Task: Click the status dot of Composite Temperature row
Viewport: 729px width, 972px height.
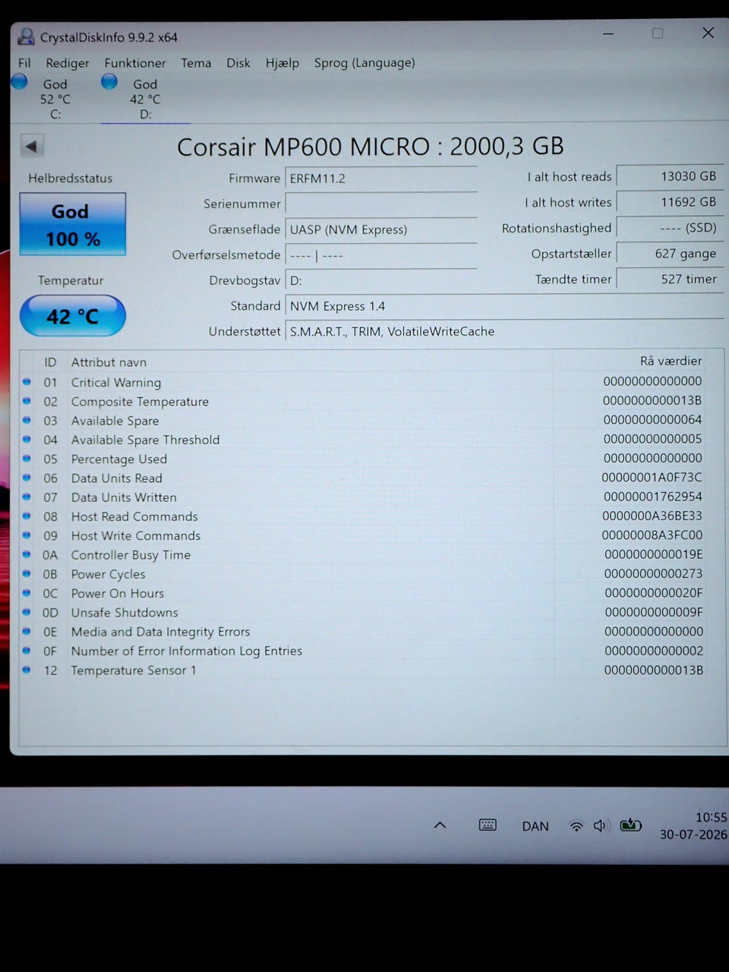Action: (27, 401)
